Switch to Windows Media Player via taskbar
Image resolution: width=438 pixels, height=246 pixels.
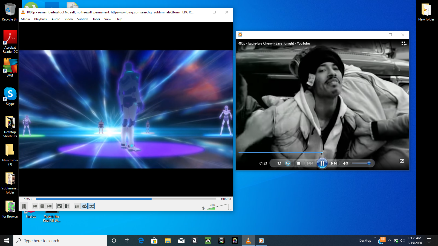pos(262,241)
